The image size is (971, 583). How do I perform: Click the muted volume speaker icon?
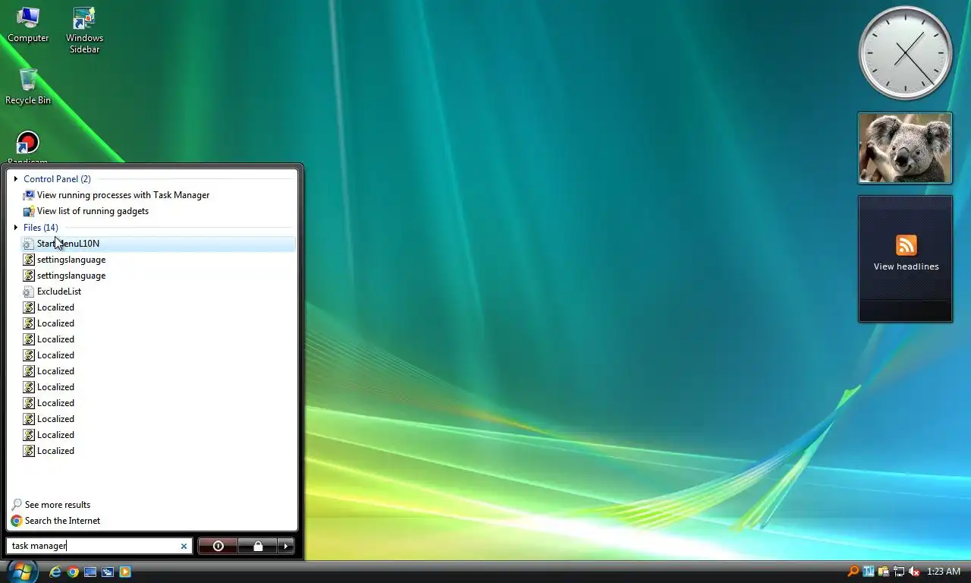(914, 571)
